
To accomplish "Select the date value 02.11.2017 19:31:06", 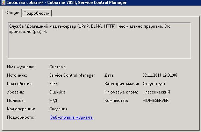I will pos(160,75).
